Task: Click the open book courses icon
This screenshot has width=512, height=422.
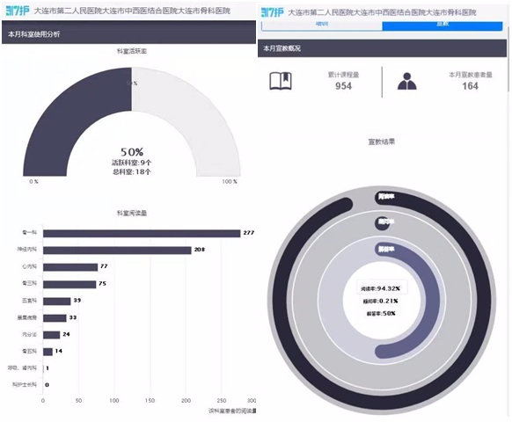Action: tap(281, 81)
